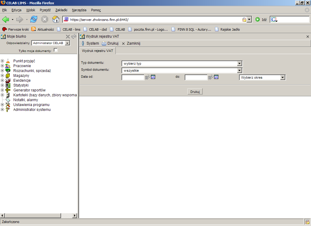The height and width of the screenshot is (226, 311).
Task: Open the Rajskie Jadło bookmark
Action: (227, 29)
